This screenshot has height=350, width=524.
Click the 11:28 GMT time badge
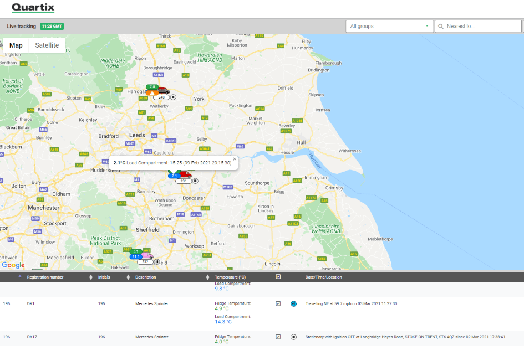click(52, 27)
